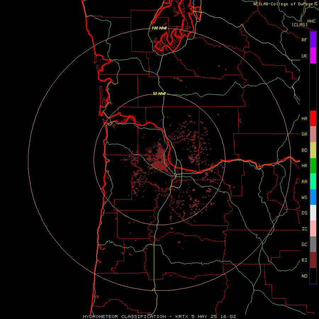Click the RF legend label
This screenshot has width=319, height=319.
click(x=304, y=40)
